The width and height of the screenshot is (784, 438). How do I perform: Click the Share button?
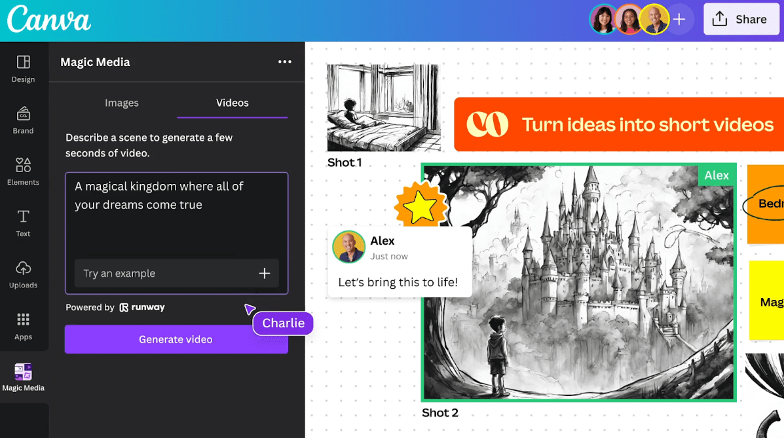point(741,19)
